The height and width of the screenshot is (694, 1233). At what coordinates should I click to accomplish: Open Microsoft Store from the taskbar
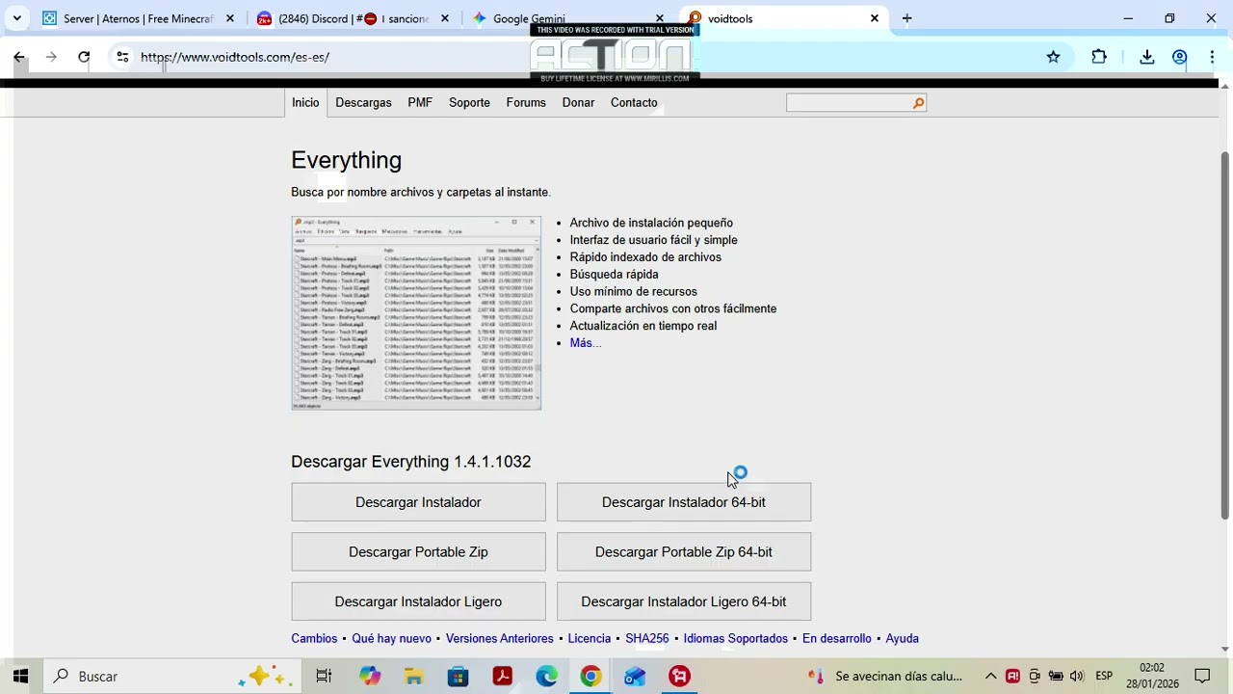(459, 676)
